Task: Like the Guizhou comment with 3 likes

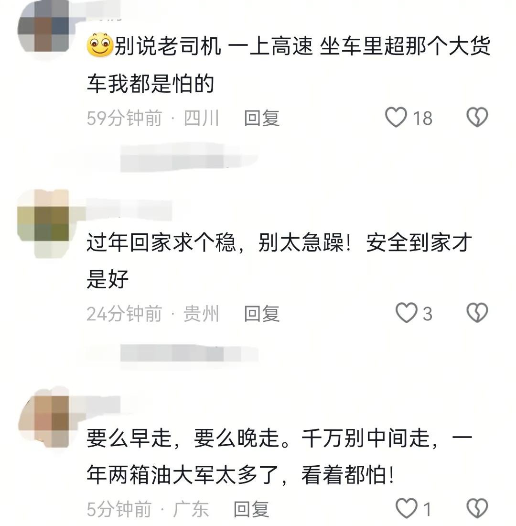Action: pos(407,313)
